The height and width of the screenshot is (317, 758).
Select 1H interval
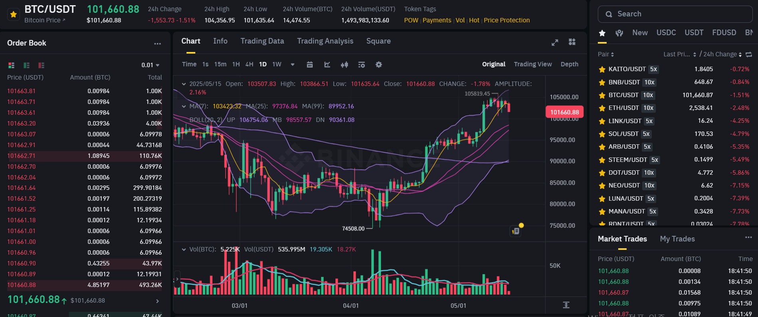pos(236,64)
